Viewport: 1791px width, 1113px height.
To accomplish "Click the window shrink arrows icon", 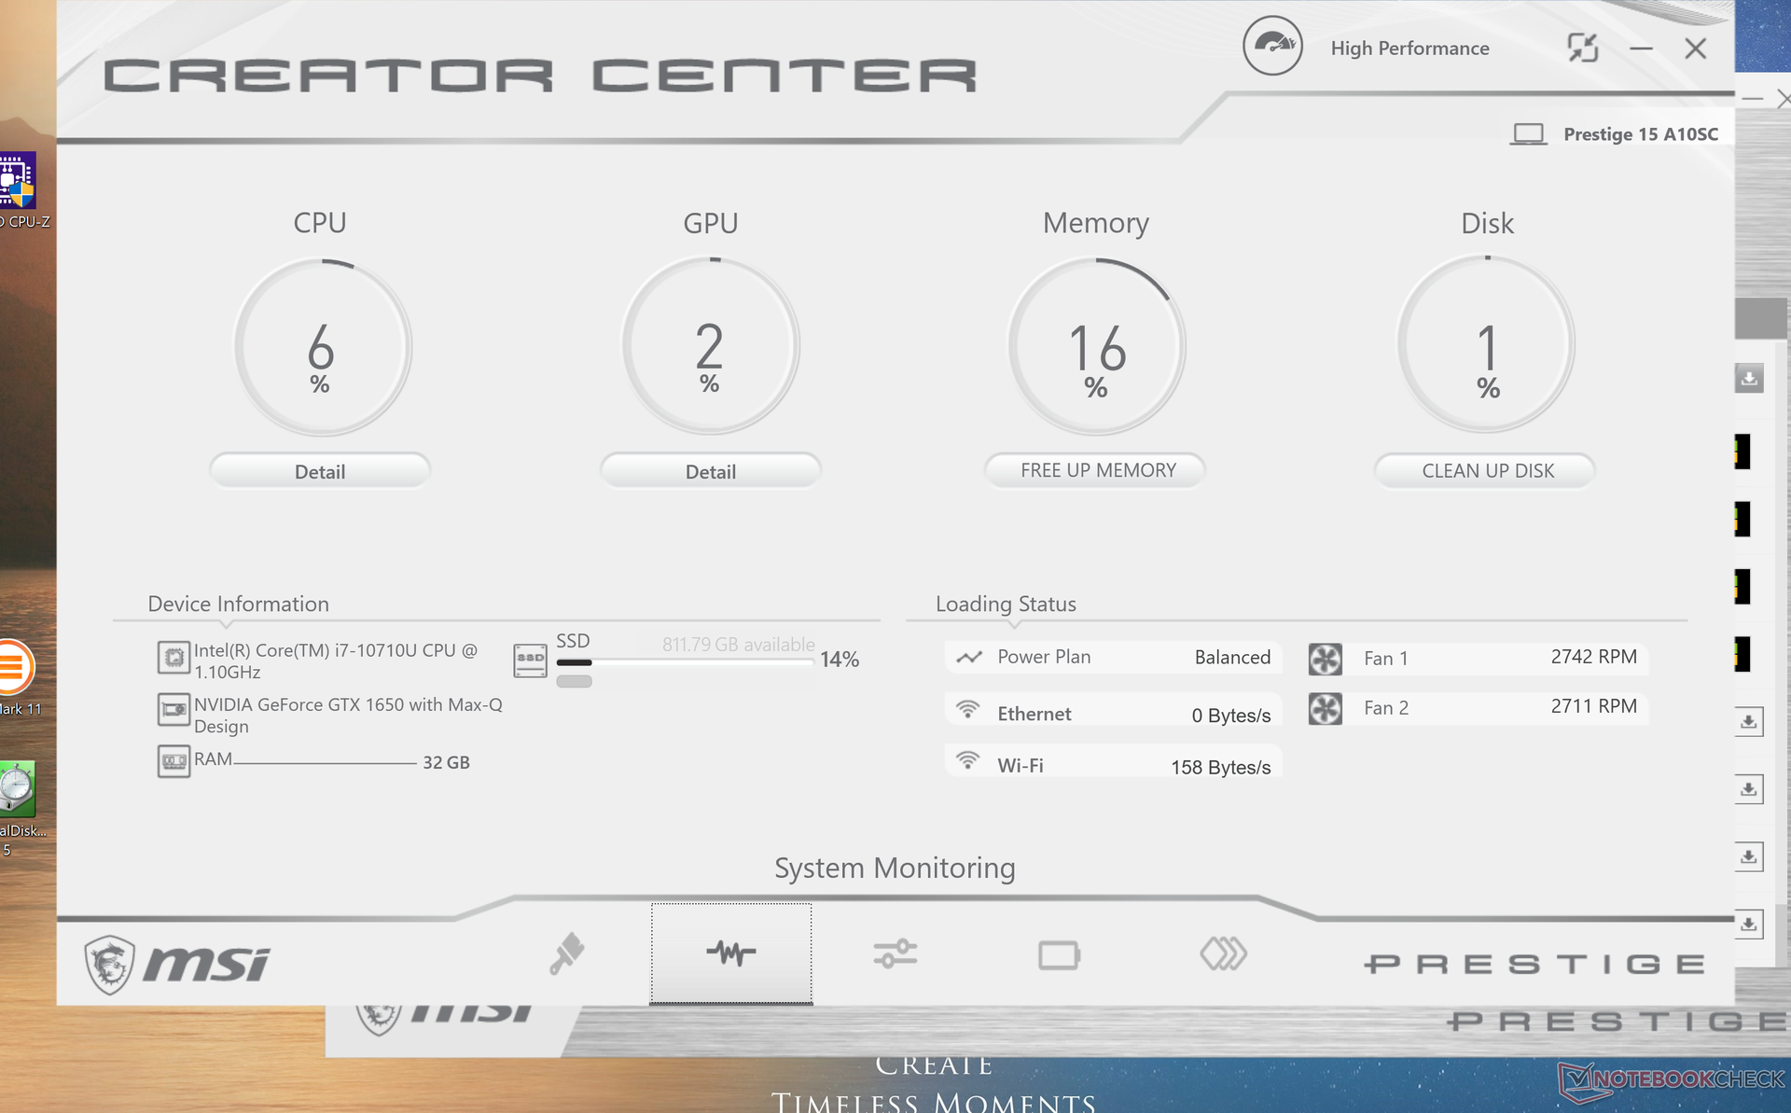I will tap(1582, 48).
